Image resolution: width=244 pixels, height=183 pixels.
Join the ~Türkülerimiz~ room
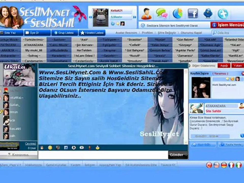34,40
